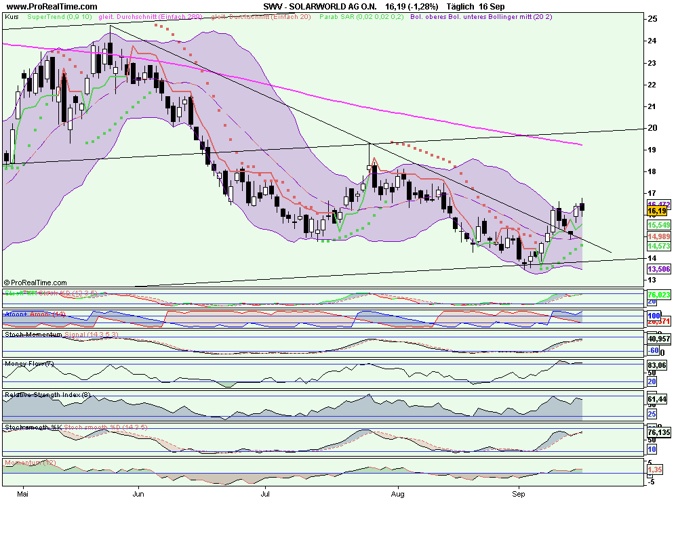Select the Parab SAR (0,02 0,02 0,2) legend
Viewport: 678px width, 542px height.
pyautogui.click(x=361, y=17)
